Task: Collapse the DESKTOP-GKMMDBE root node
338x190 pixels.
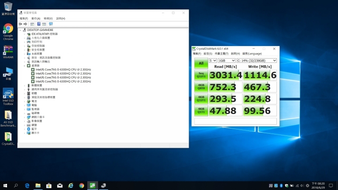Action: [x=21, y=30]
